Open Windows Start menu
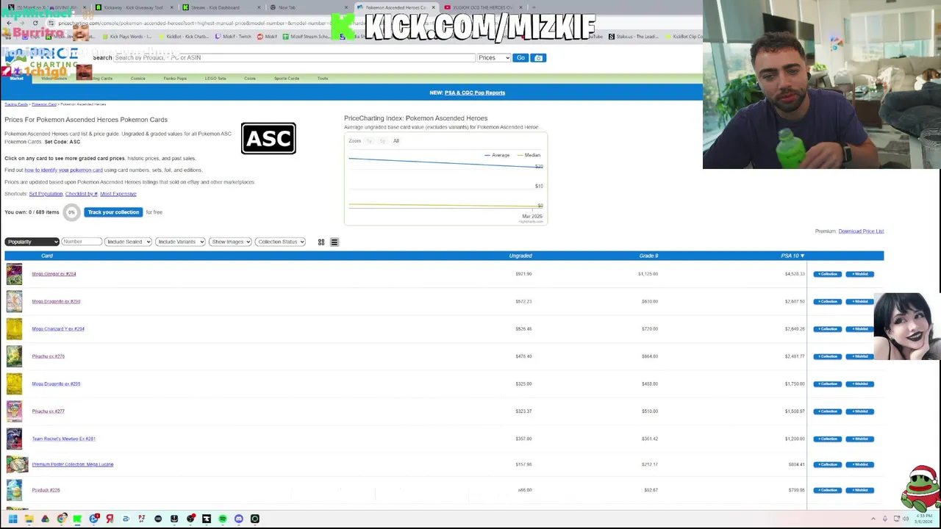The height and width of the screenshot is (529, 941). tap(12, 519)
